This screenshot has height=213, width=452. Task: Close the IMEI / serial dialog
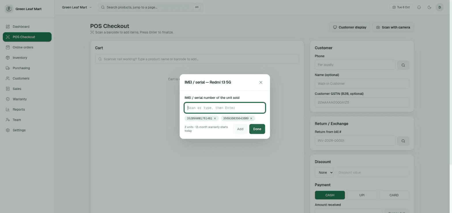[261, 82]
